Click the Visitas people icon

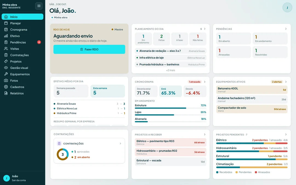coord(6,49)
